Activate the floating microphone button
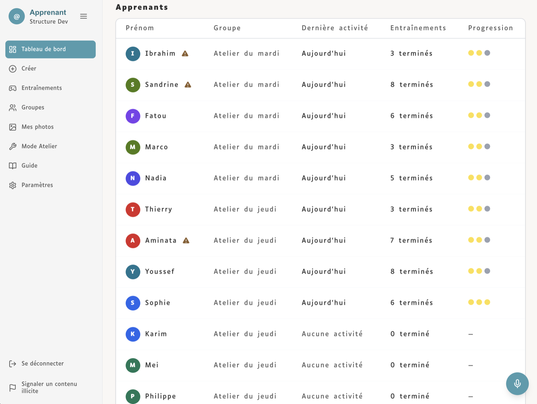537x404 pixels. pyautogui.click(x=517, y=383)
